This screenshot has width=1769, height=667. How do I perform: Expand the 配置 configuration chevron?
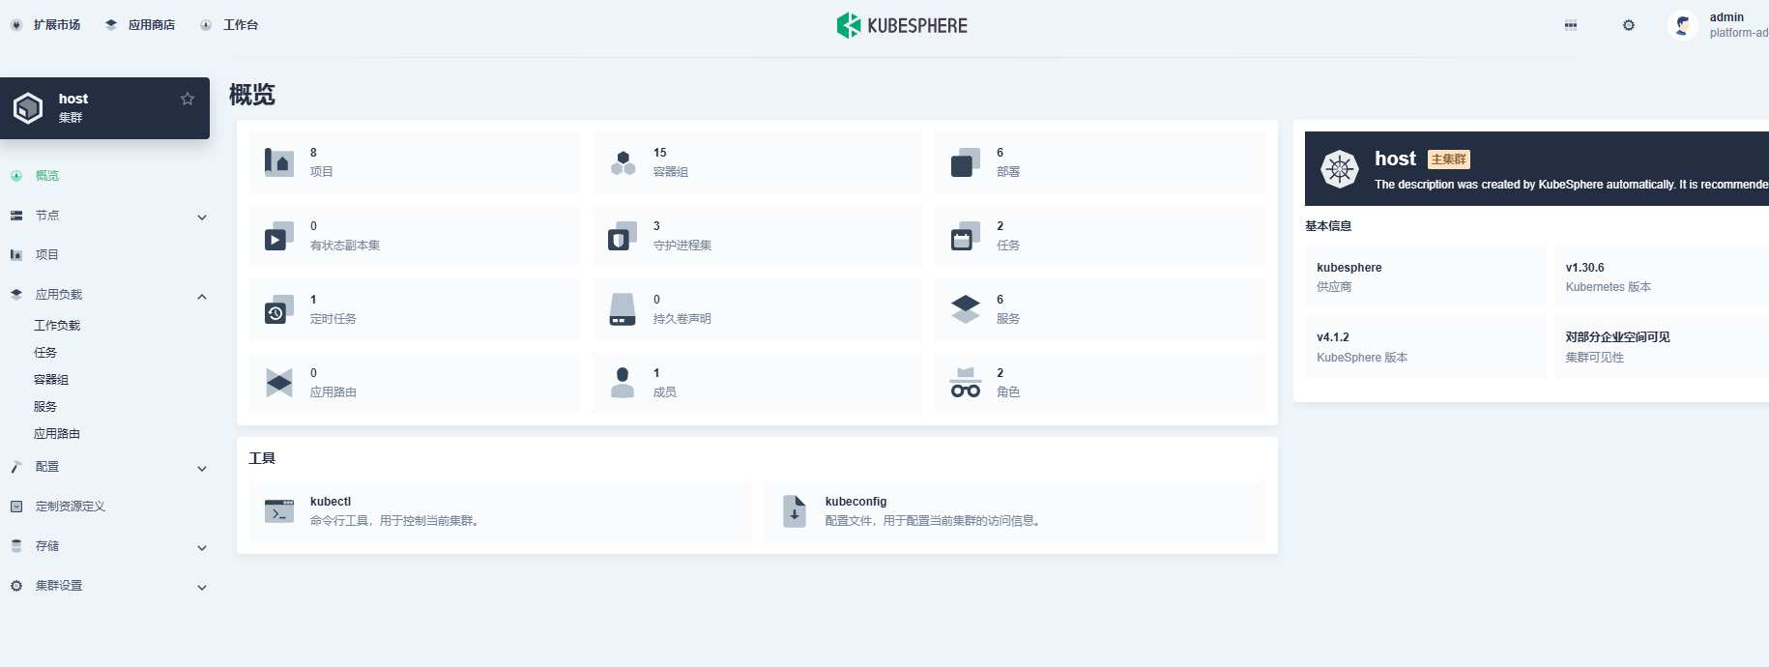coord(202,469)
